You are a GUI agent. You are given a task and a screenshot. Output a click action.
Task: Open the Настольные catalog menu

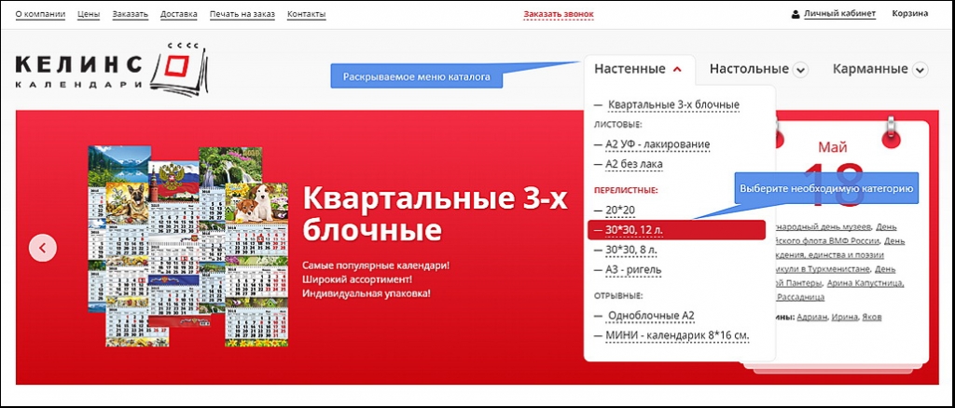[x=749, y=69]
